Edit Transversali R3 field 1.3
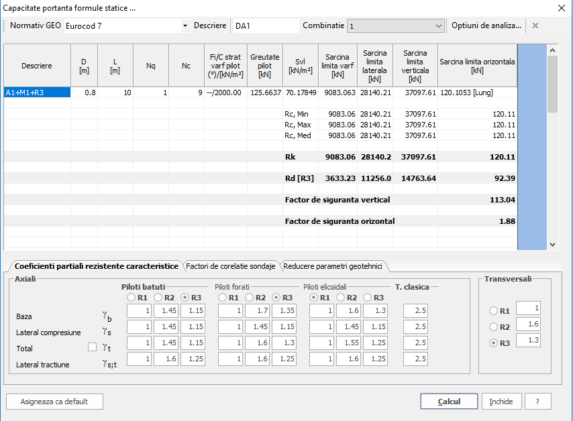This screenshot has width=573, height=421. (529, 340)
